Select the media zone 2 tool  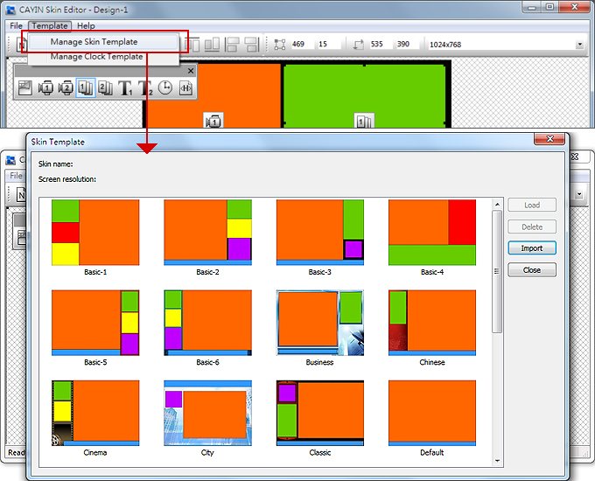tap(66, 87)
